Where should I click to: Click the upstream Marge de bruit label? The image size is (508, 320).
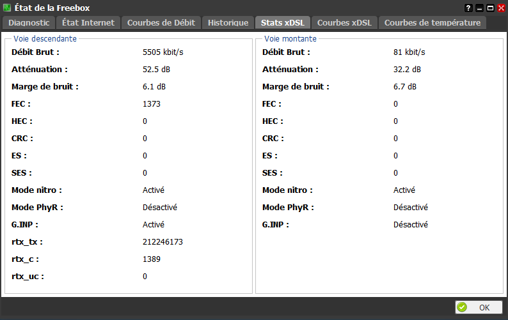[x=296, y=87]
